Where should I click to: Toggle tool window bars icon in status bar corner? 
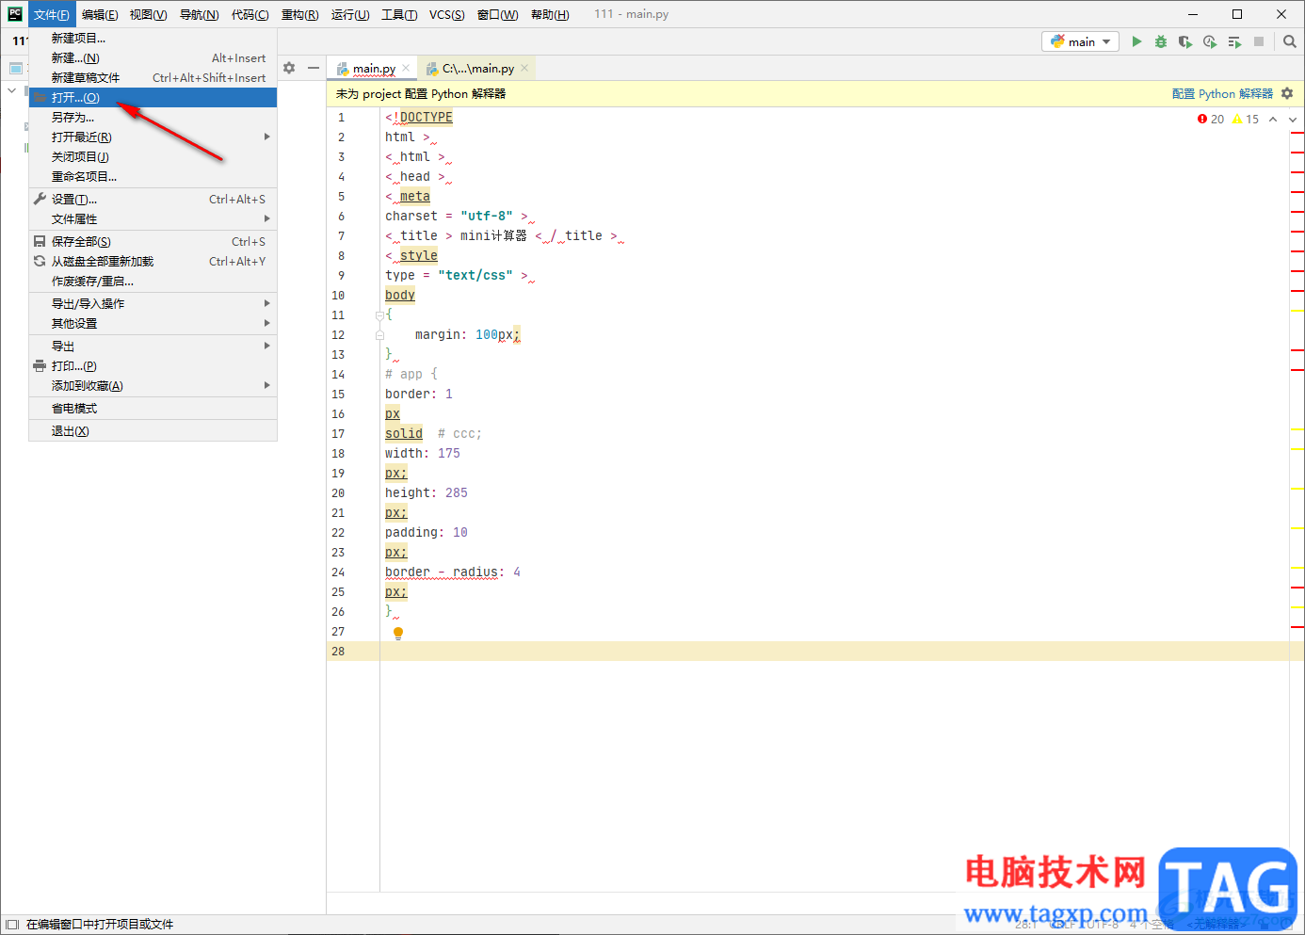(12, 925)
